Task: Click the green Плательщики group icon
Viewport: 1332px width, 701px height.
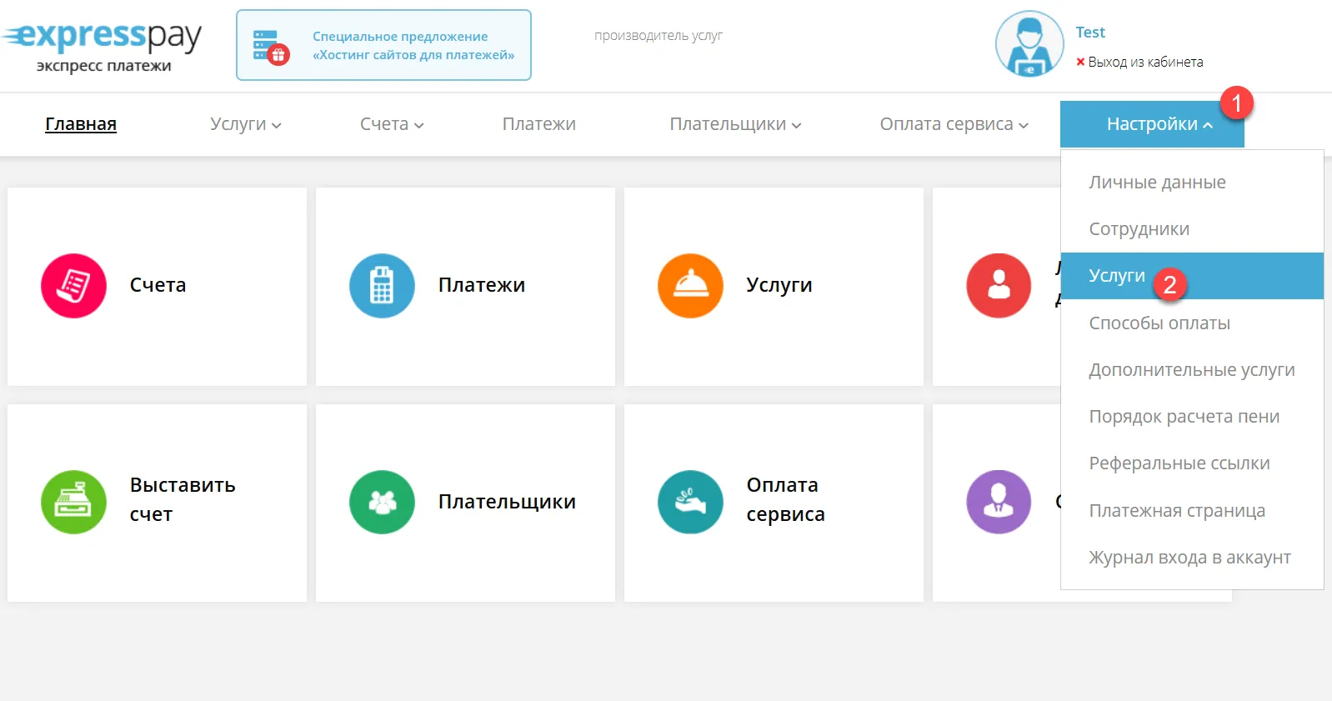Action: pos(382,502)
